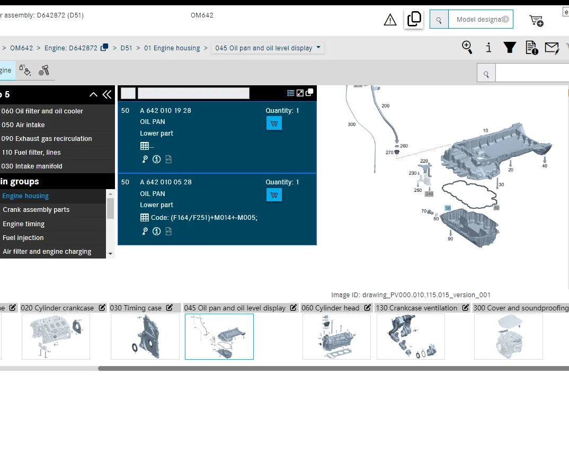Image resolution: width=569 pixels, height=463 pixels.
Task: Click 01 Engine housing breadcrumb link
Action: [172, 48]
